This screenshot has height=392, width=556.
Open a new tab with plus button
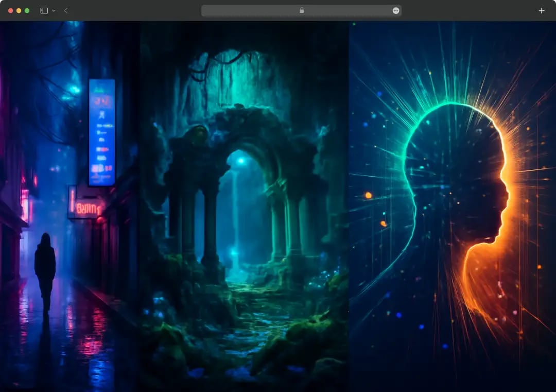click(541, 11)
